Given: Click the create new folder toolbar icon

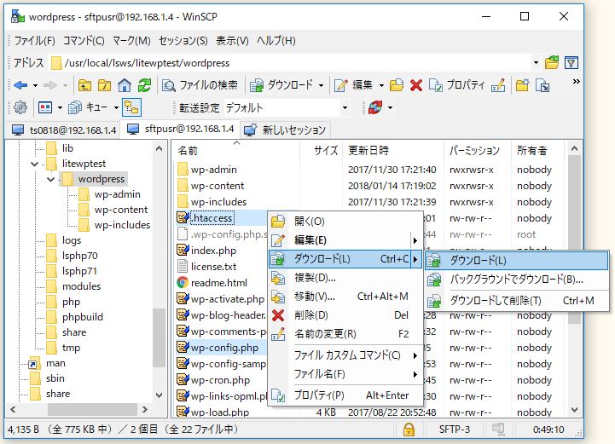Looking at the screenshot, I should [522, 85].
